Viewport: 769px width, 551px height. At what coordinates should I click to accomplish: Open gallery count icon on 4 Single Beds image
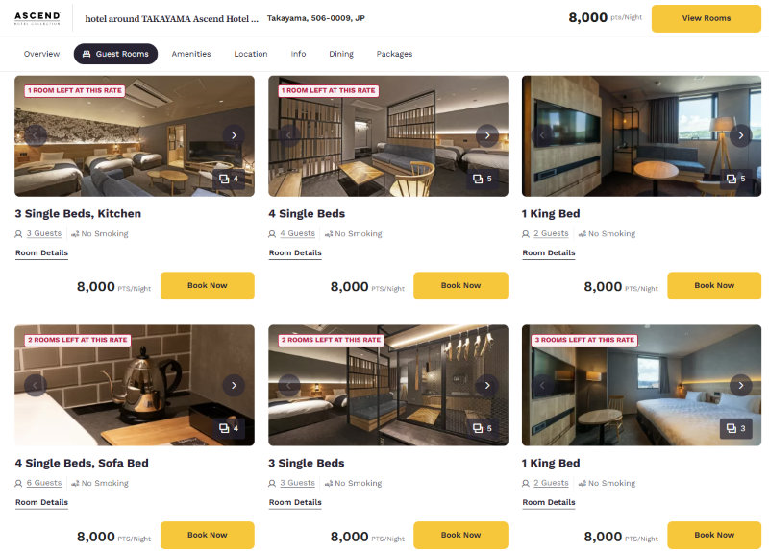tap(483, 179)
